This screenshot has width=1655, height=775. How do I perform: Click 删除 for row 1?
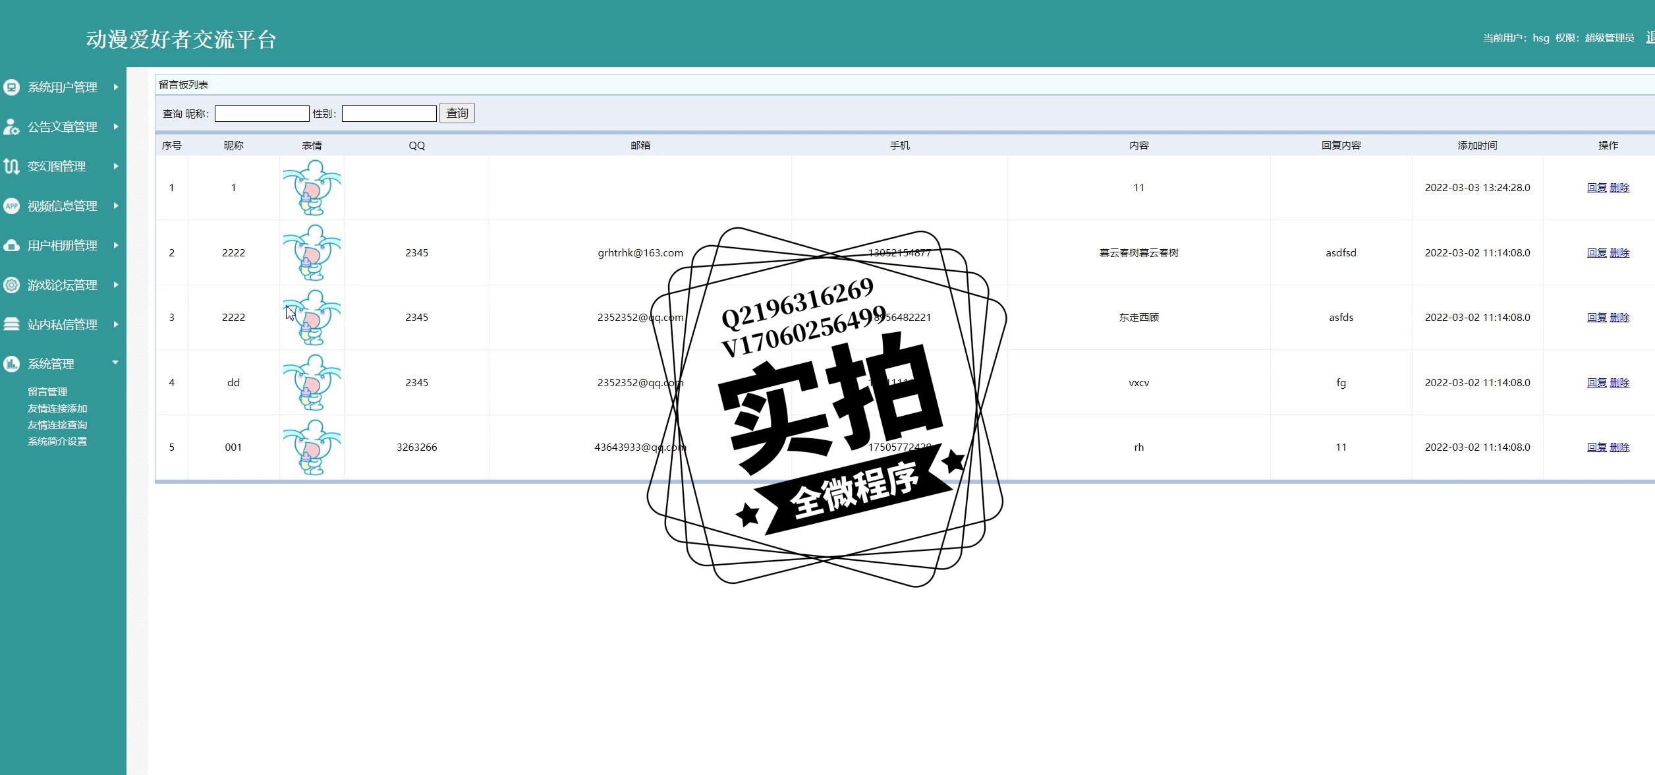tap(1619, 188)
